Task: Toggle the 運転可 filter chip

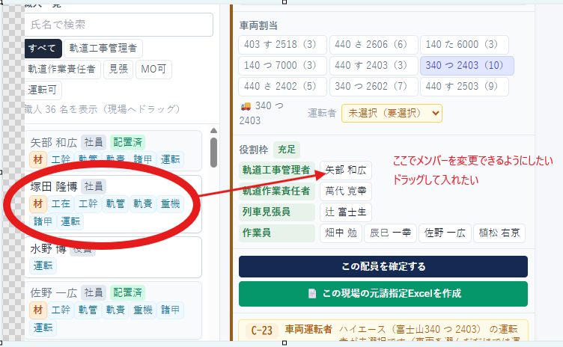Action: coord(43,90)
